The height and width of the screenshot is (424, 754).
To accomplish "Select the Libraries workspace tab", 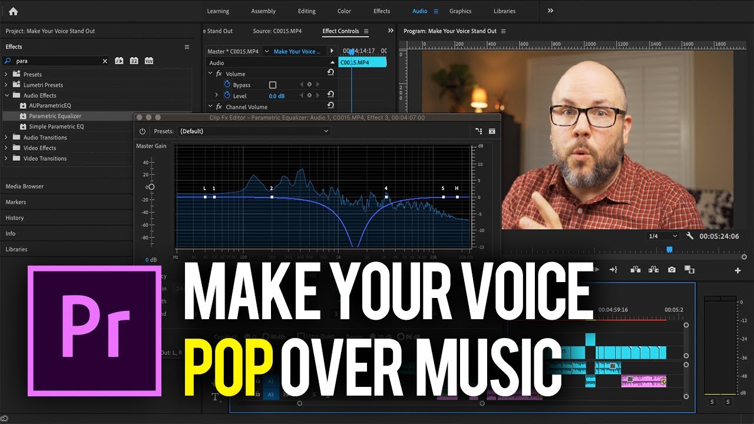I will pos(504,11).
